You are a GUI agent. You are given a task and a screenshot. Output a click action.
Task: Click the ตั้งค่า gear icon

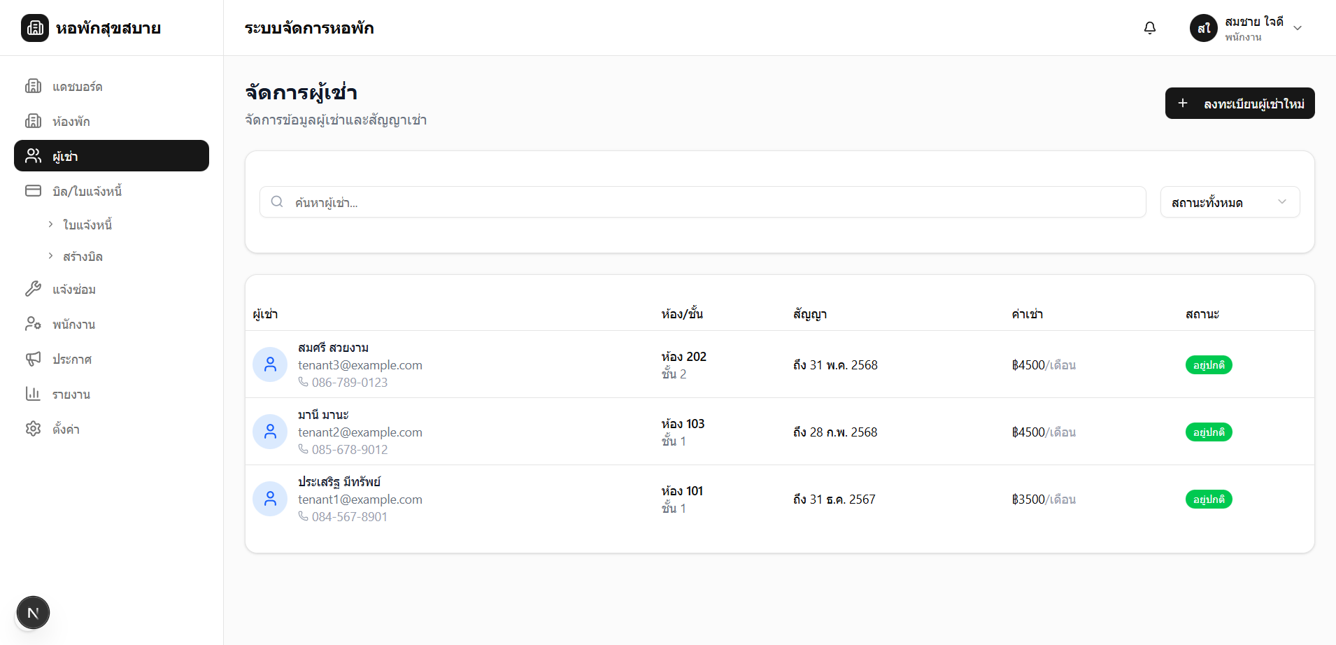coord(33,429)
